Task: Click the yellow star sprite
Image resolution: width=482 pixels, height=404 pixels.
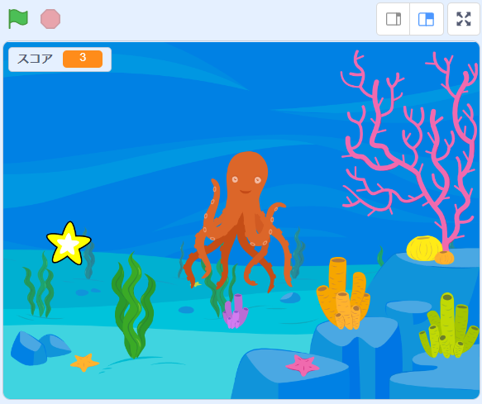Action: pos(69,244)
